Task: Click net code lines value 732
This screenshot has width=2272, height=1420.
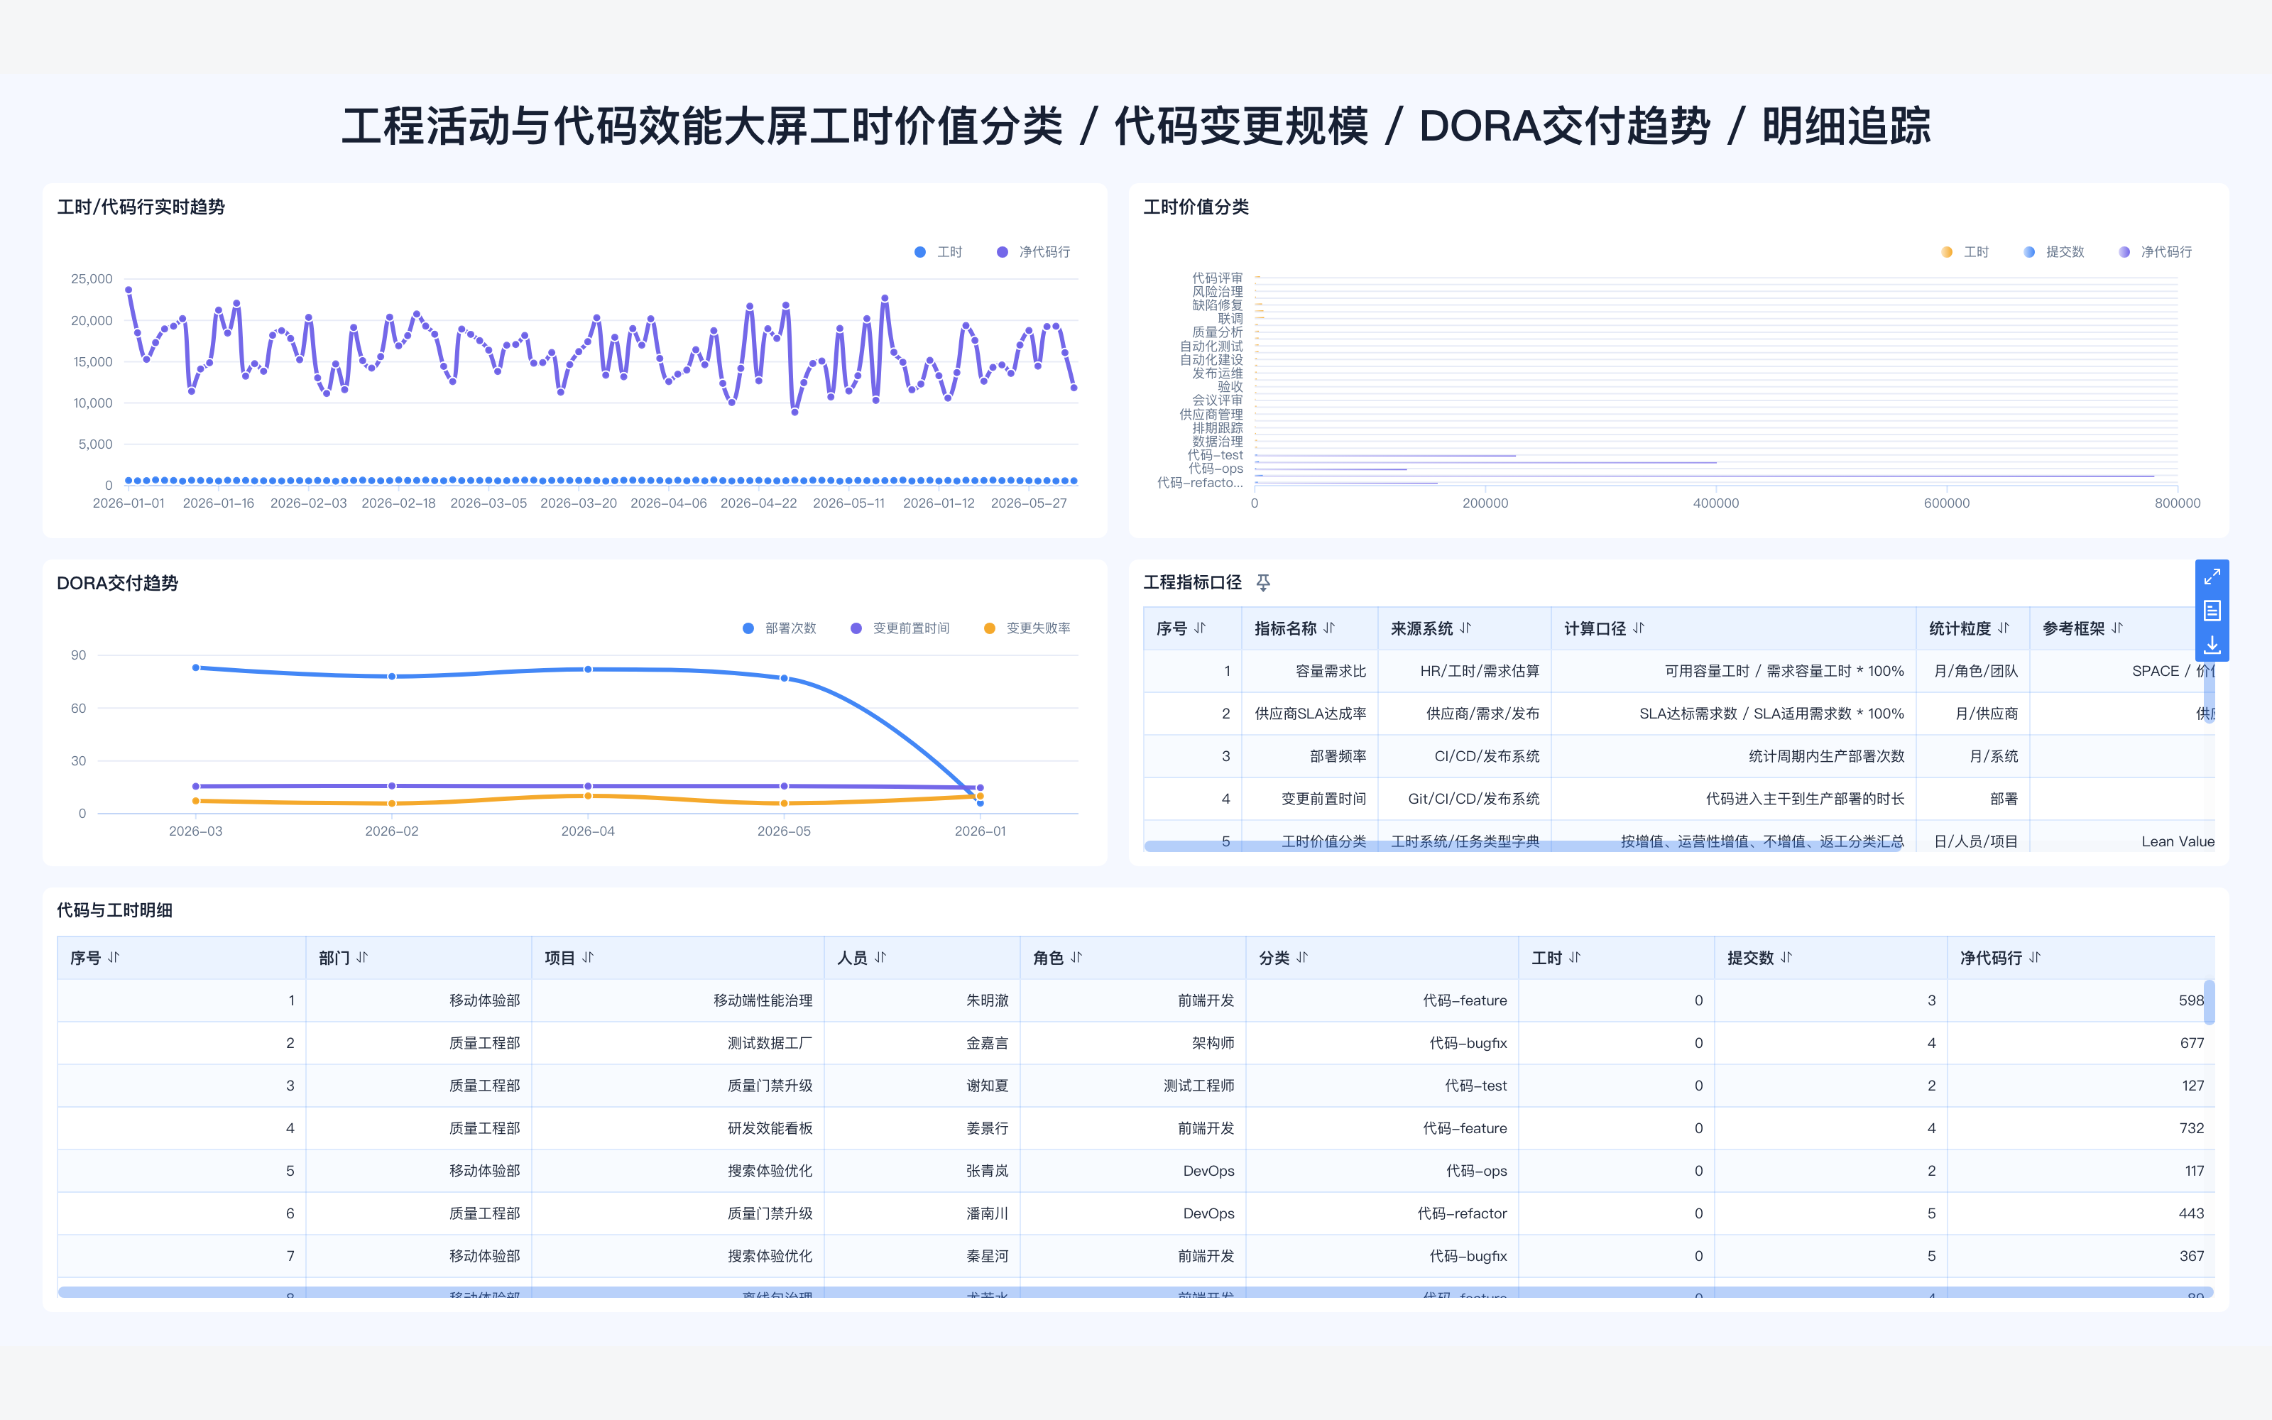Action: coord(2080,1129)
